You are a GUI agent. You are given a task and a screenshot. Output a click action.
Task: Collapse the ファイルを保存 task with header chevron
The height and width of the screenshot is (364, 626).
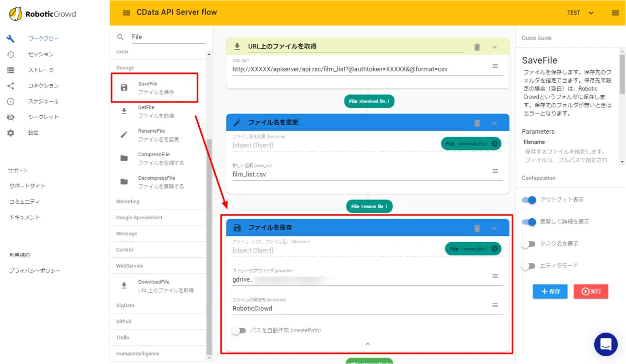pyautogui.click(x=495, y=228)
